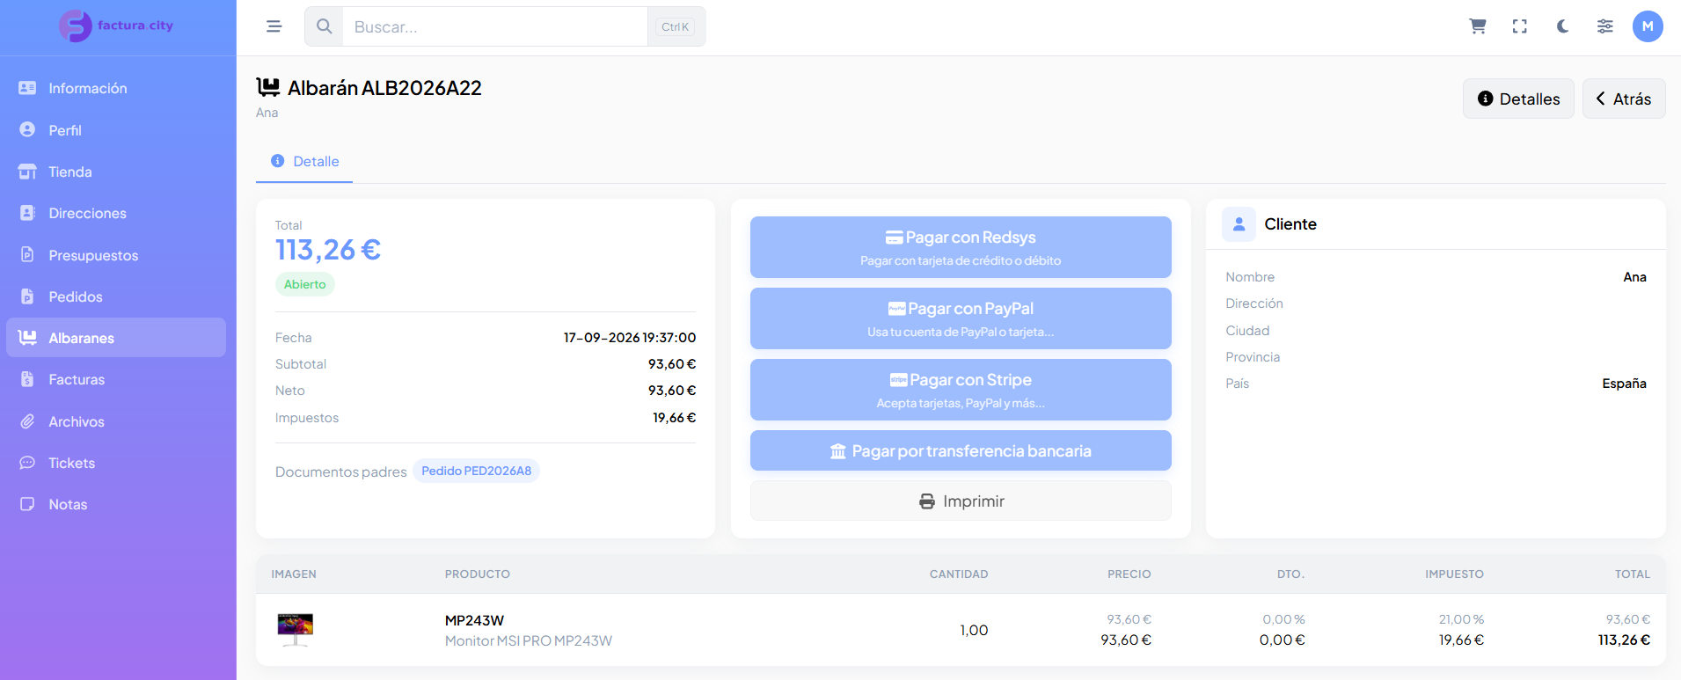The image size is (1681, 680).
Task: Click the Buscar search field
Action: click(494, 26)
